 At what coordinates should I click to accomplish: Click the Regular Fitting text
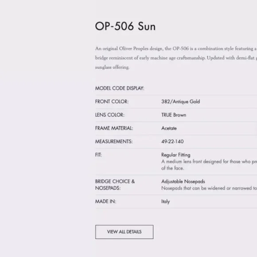tap(176, 155)
